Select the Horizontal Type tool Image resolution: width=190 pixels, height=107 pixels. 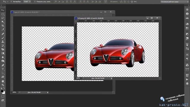click(3, 69)
